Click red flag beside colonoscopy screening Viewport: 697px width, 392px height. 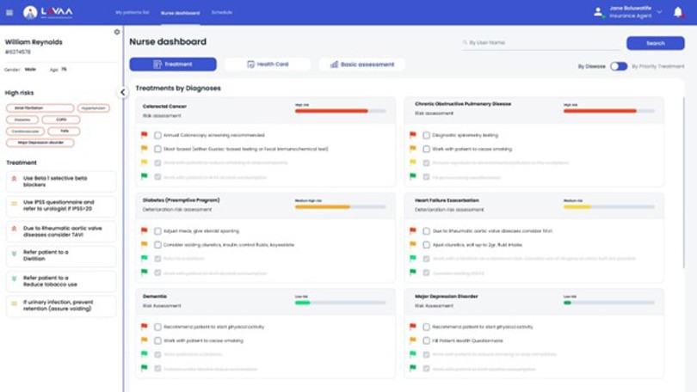point(145,135)
